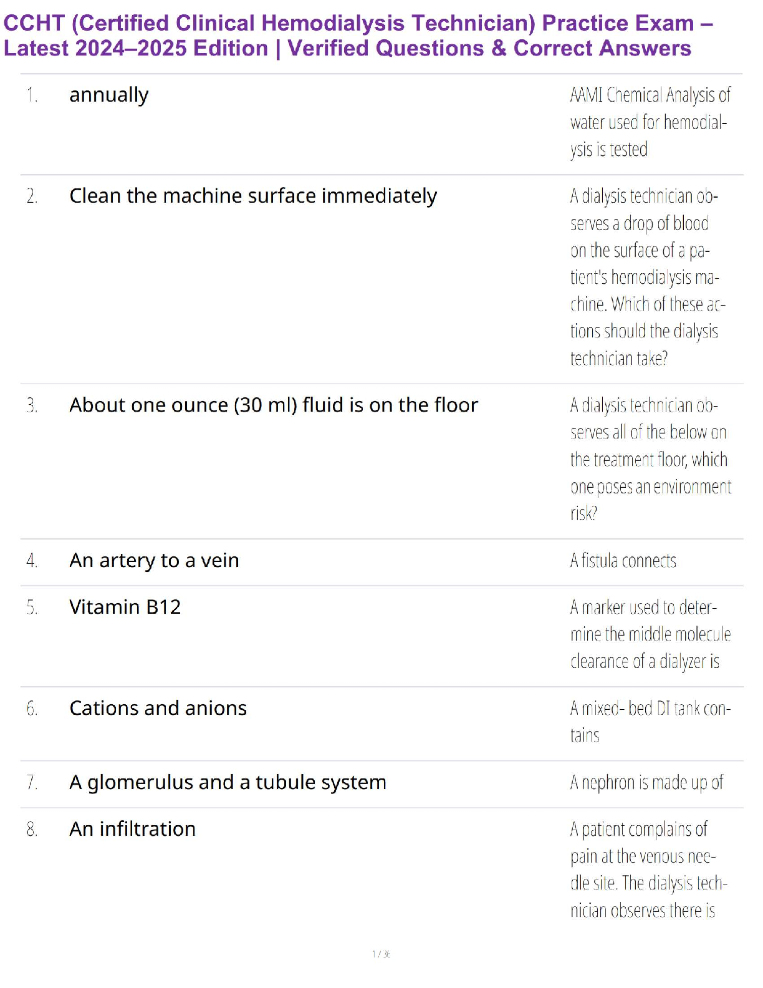Select the 'pain at the venous needle site' question
This screenshot has height=988, width=763.
coord(648,870)
